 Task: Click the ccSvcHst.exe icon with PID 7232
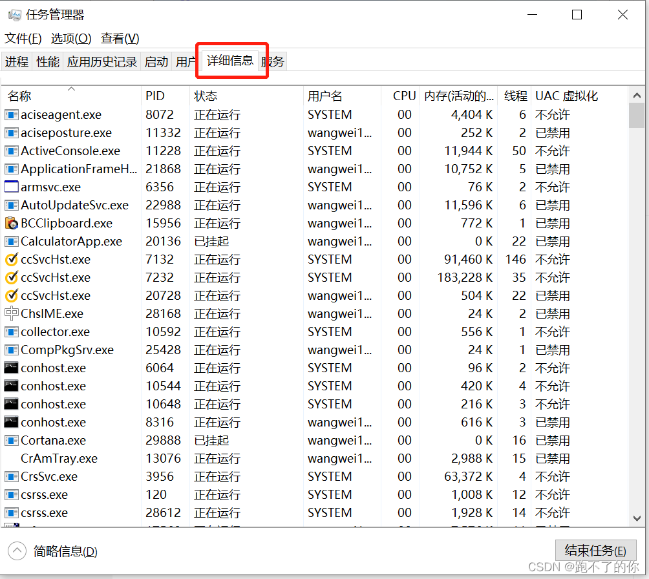tap(12, 277)
